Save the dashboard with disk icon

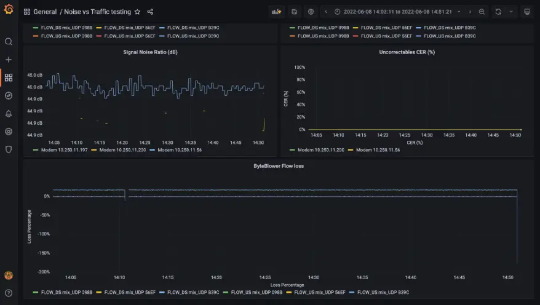pyautogui.click(x=295, y=12)
